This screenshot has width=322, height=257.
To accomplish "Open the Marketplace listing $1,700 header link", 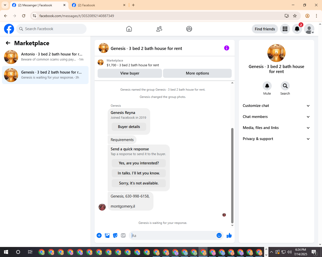I will coord(133,65).
